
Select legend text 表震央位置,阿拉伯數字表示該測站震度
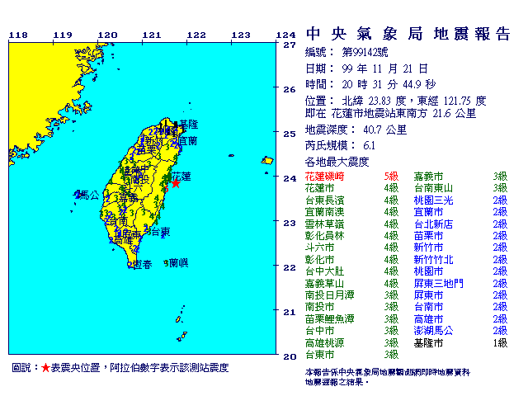139,368
